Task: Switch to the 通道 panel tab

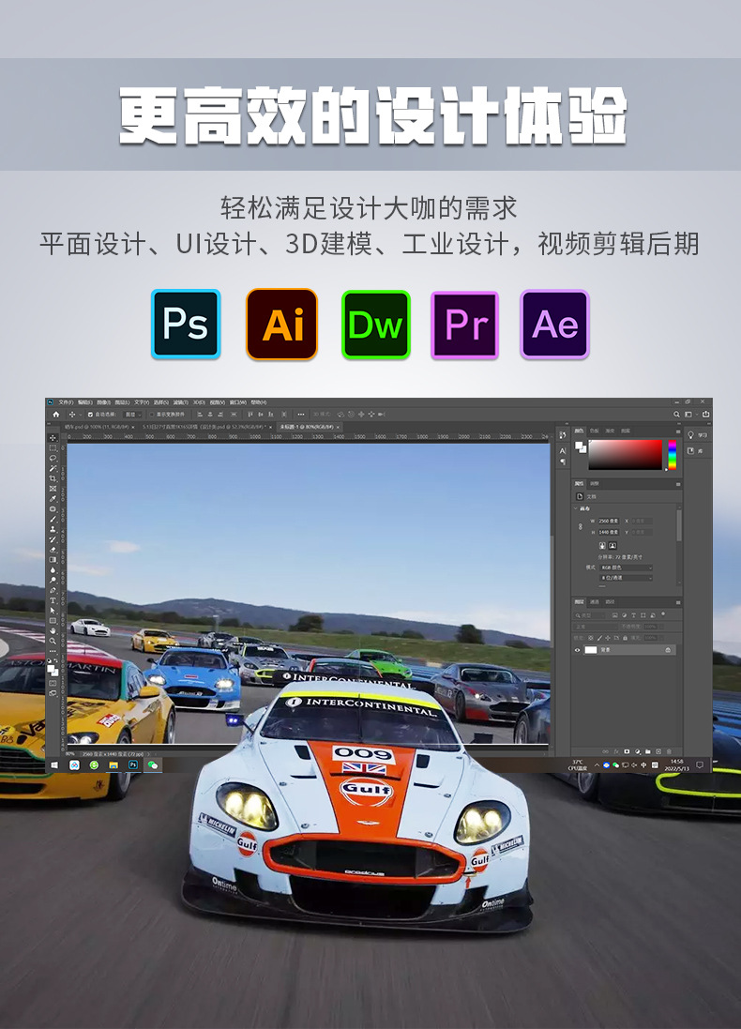Action: 595,602
